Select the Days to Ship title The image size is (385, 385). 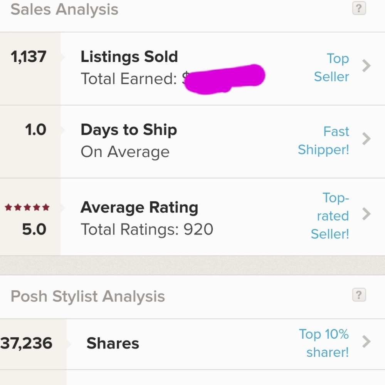[x=129, y=130]
